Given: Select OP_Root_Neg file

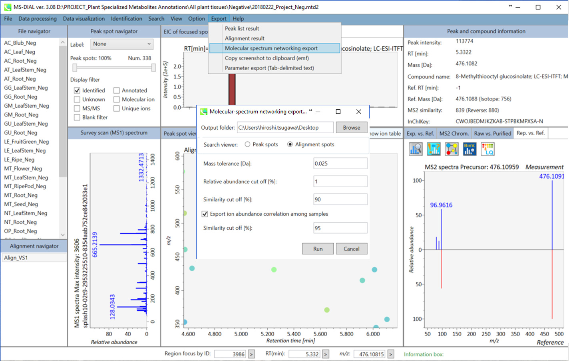Looking at the screenshot, I should click(x=20, y=231).
